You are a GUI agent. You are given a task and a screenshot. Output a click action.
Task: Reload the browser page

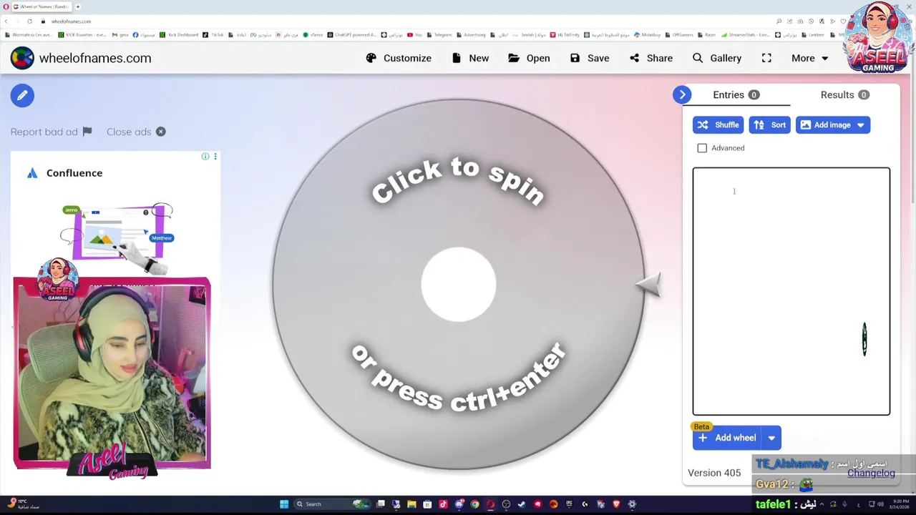[29, 21]
